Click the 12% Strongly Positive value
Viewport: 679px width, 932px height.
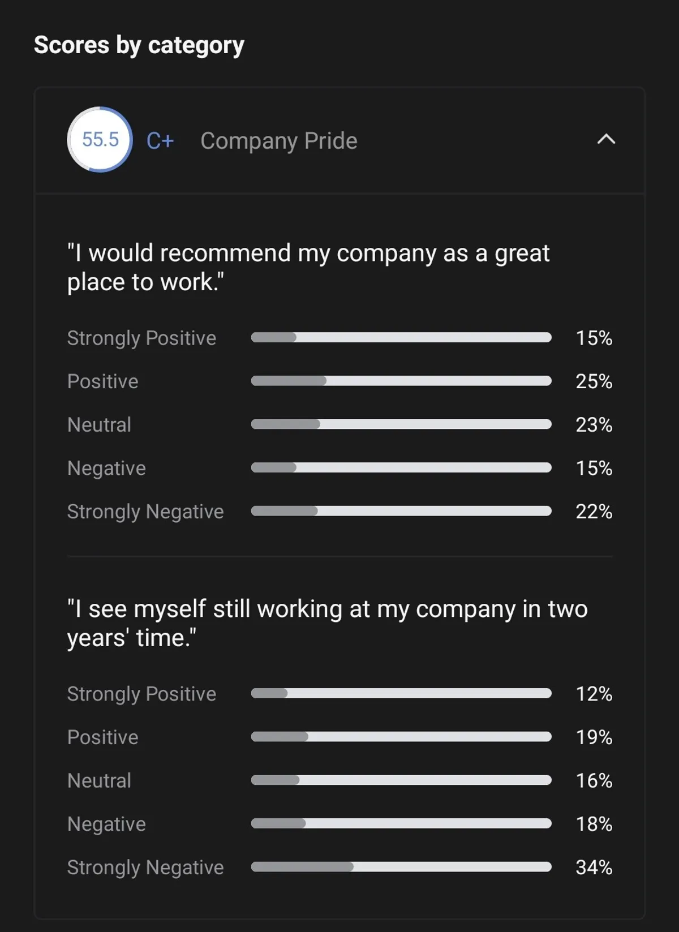point(594,694)
